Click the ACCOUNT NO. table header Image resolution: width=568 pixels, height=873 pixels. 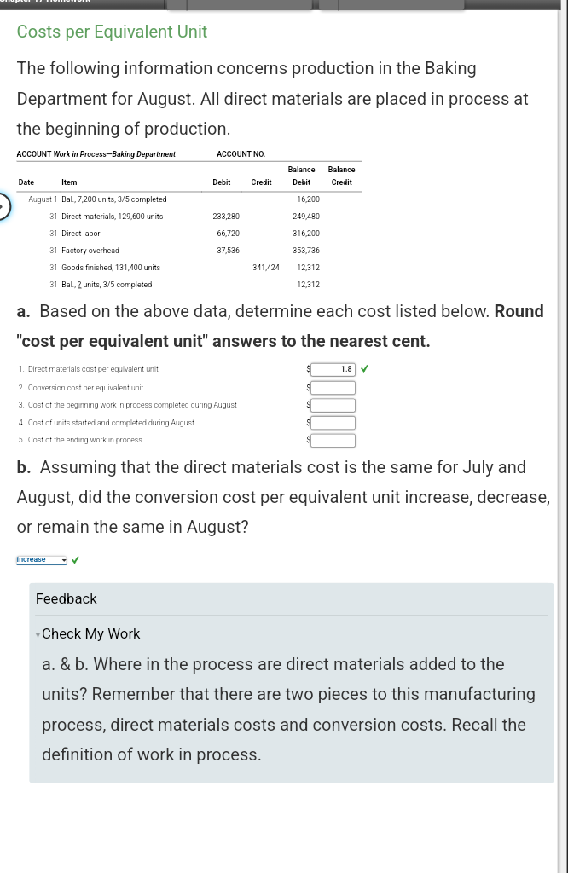tap(241, 153)
